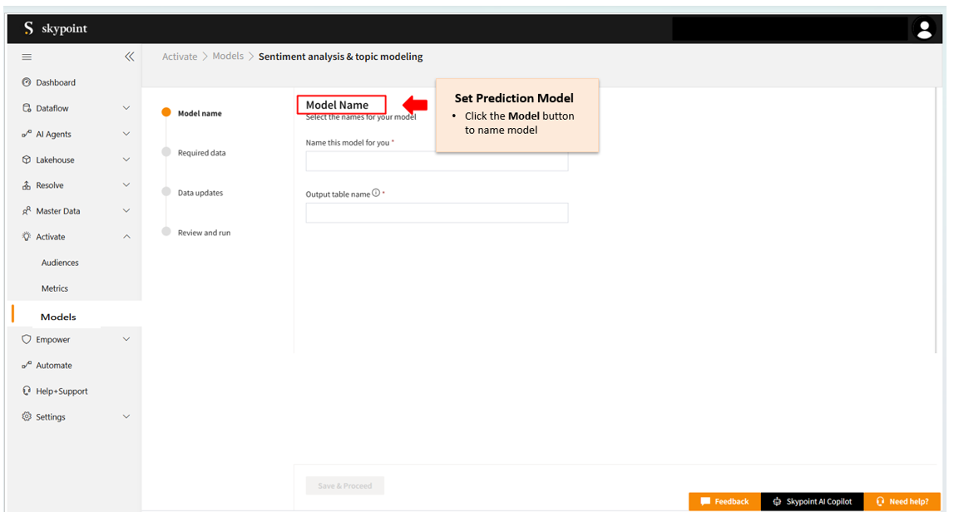The image size is (954, 512).
Task: Select the Review and run step
Action: tap(204, 233)
